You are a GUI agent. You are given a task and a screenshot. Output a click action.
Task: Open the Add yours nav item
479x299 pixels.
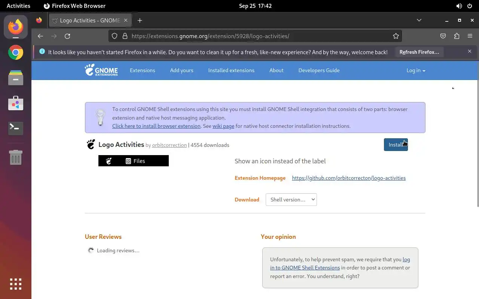[x=181, y=70]
